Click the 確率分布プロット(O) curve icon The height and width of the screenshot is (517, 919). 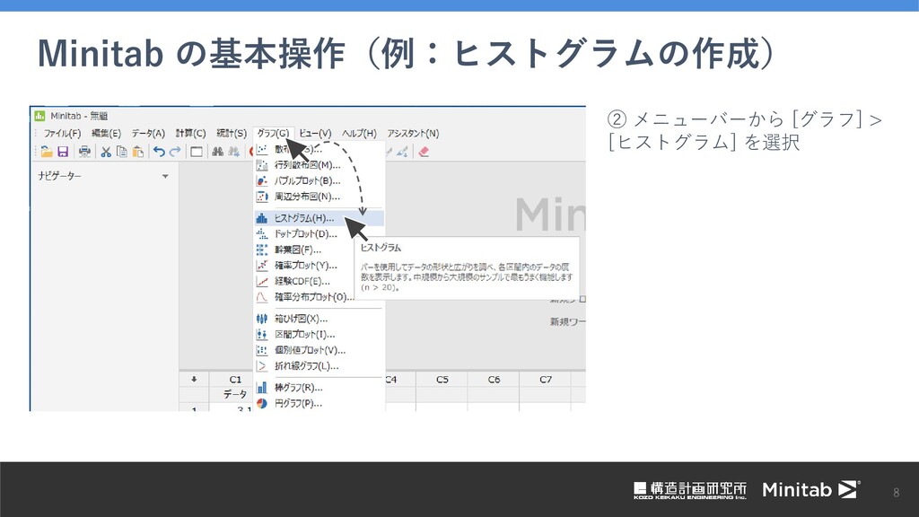[262, 297]
